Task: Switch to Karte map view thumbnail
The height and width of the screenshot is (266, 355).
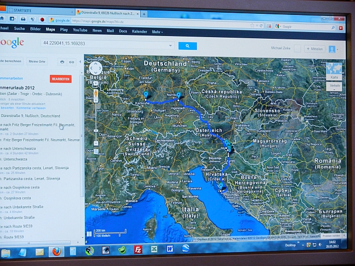Action: (x=334, y=71)
